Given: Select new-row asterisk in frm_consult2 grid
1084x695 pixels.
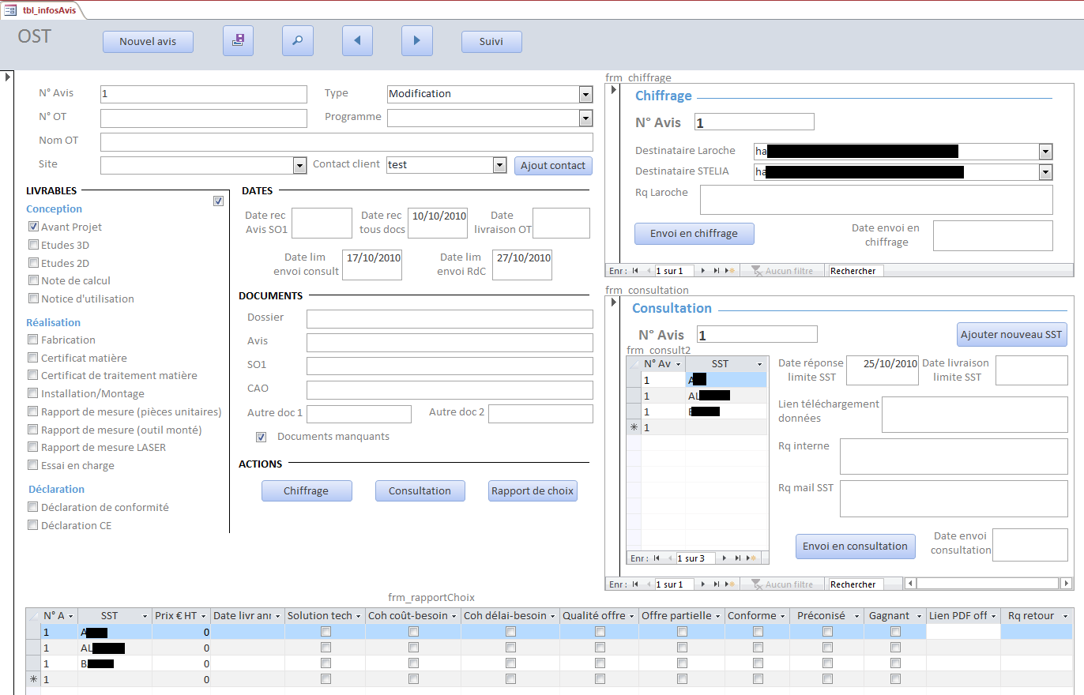Looking at the screenshot, I should 633,427.
